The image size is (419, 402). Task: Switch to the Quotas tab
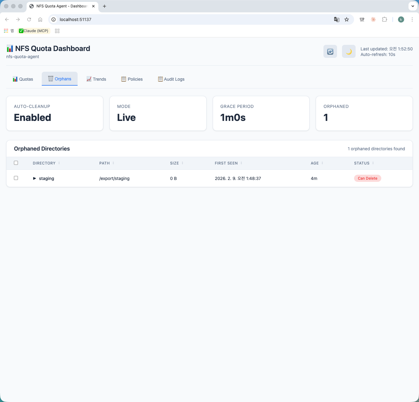tap(23, 79)
